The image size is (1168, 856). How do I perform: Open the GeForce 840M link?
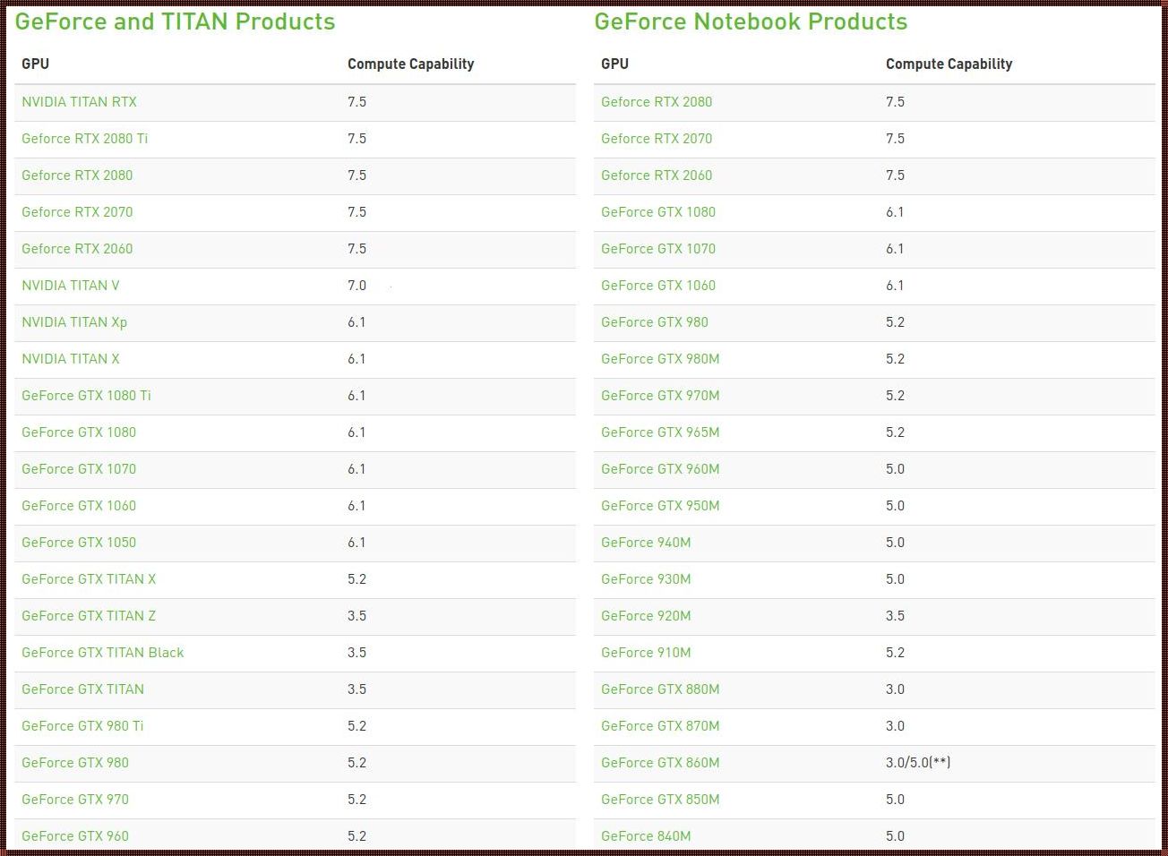(646, 836)
